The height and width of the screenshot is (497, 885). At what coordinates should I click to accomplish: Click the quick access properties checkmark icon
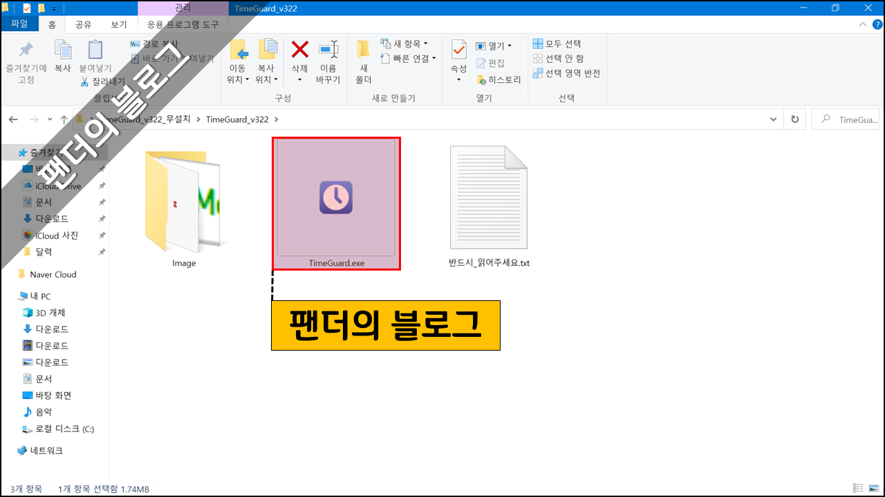[x=27, y=8]
